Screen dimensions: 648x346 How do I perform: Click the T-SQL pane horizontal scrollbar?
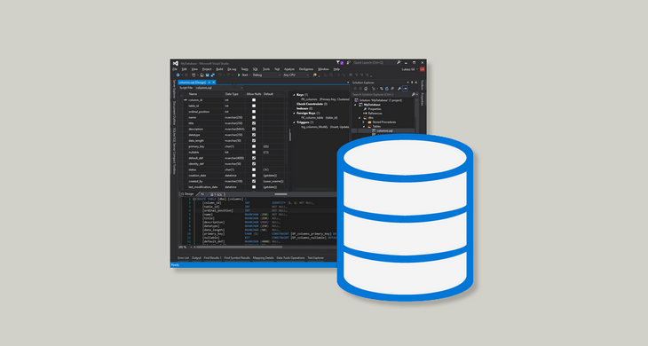click(240, 247)
